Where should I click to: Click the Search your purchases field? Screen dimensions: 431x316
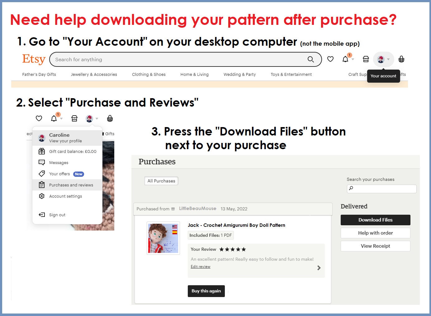point(381,189)
